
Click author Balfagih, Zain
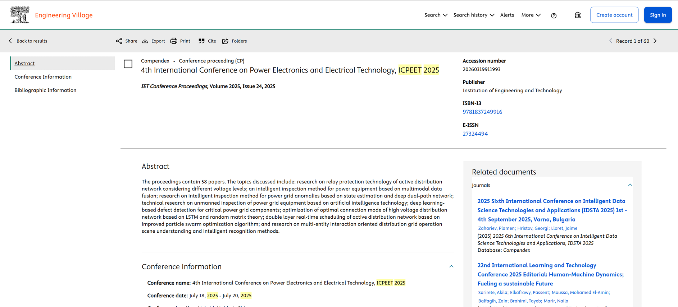pyautogui.click(x=493, y=301)
